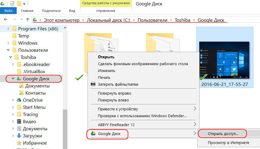Click the Google Drive icon in address bar

click(x=35, y=20)
